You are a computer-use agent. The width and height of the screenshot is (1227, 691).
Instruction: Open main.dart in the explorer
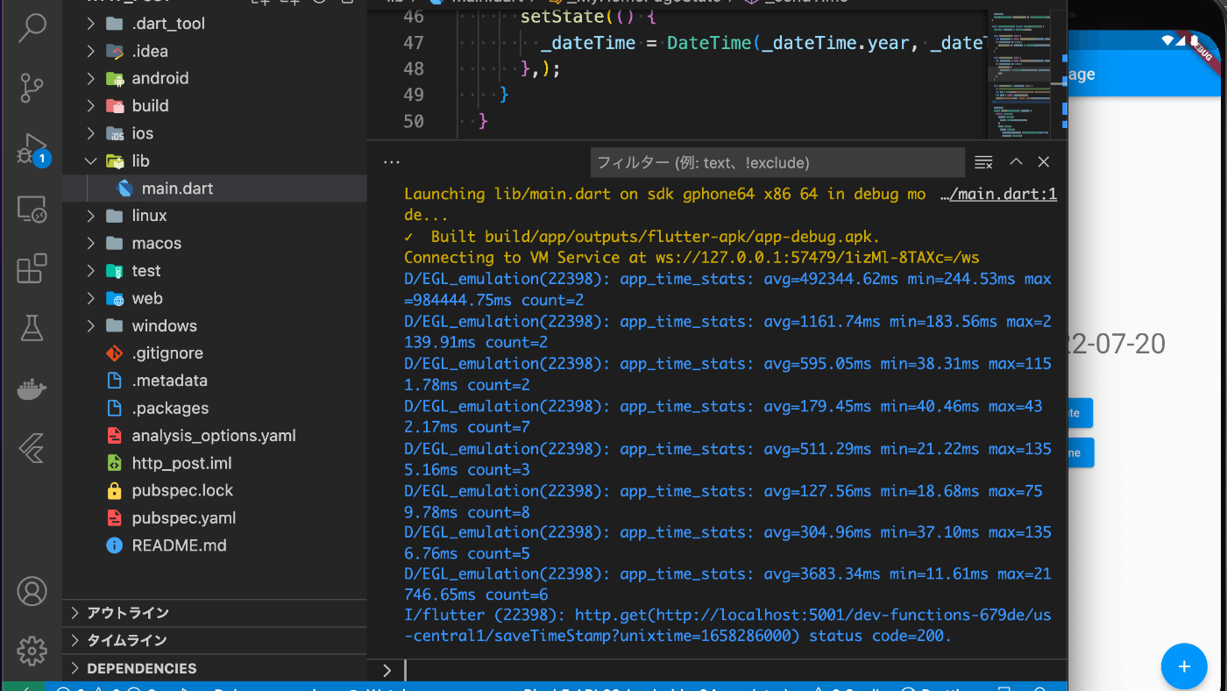click(215, 189)
